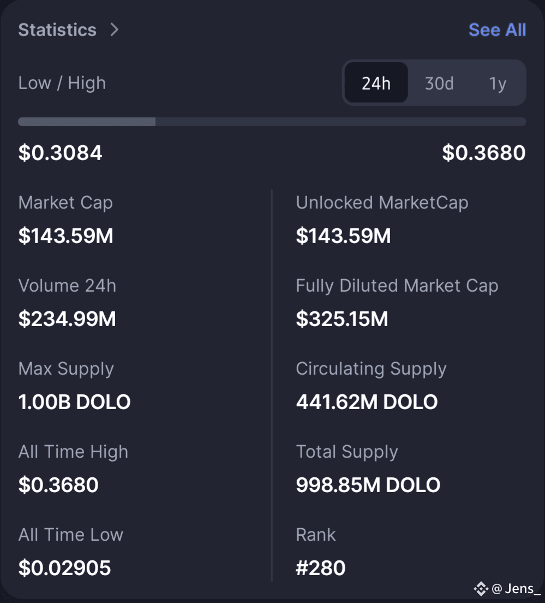The image size is (545, 603).
Task: Switch to the 1y time range
Action: [498, 84]
